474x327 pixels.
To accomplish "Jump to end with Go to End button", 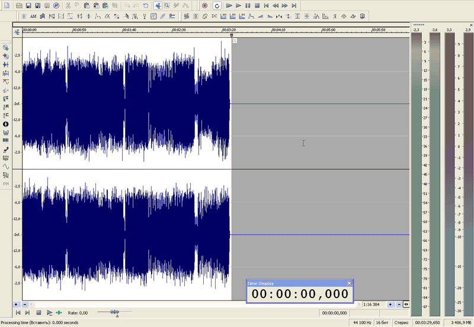I will click(x=294, y=5).
